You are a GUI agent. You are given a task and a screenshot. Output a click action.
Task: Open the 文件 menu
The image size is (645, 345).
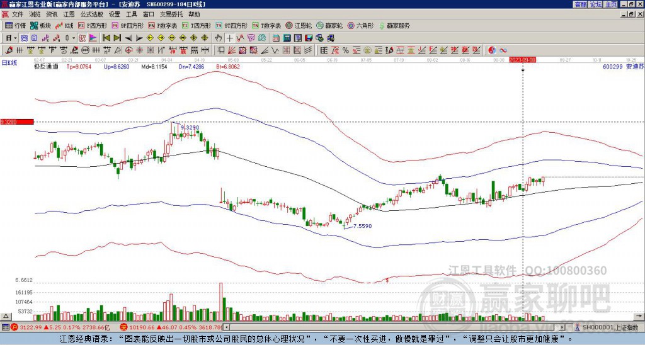(18, 14)
